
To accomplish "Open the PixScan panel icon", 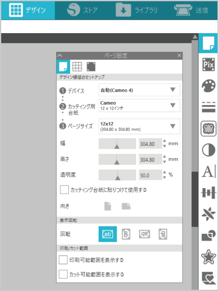I will [x=208, y=65].
